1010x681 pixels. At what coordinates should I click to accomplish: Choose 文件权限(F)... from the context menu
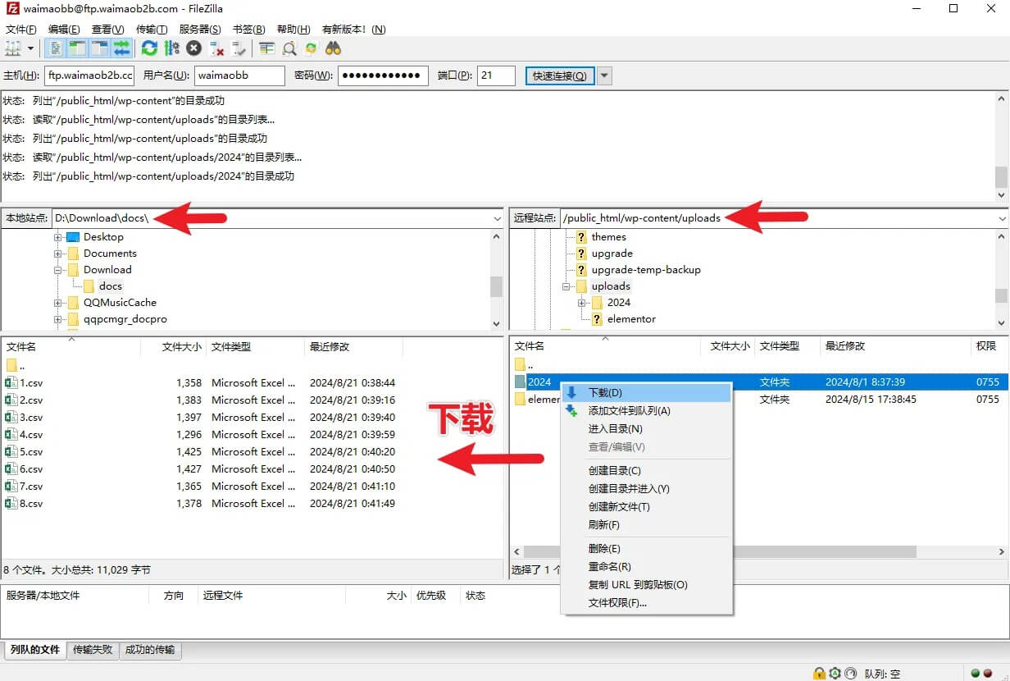[645, 603]
